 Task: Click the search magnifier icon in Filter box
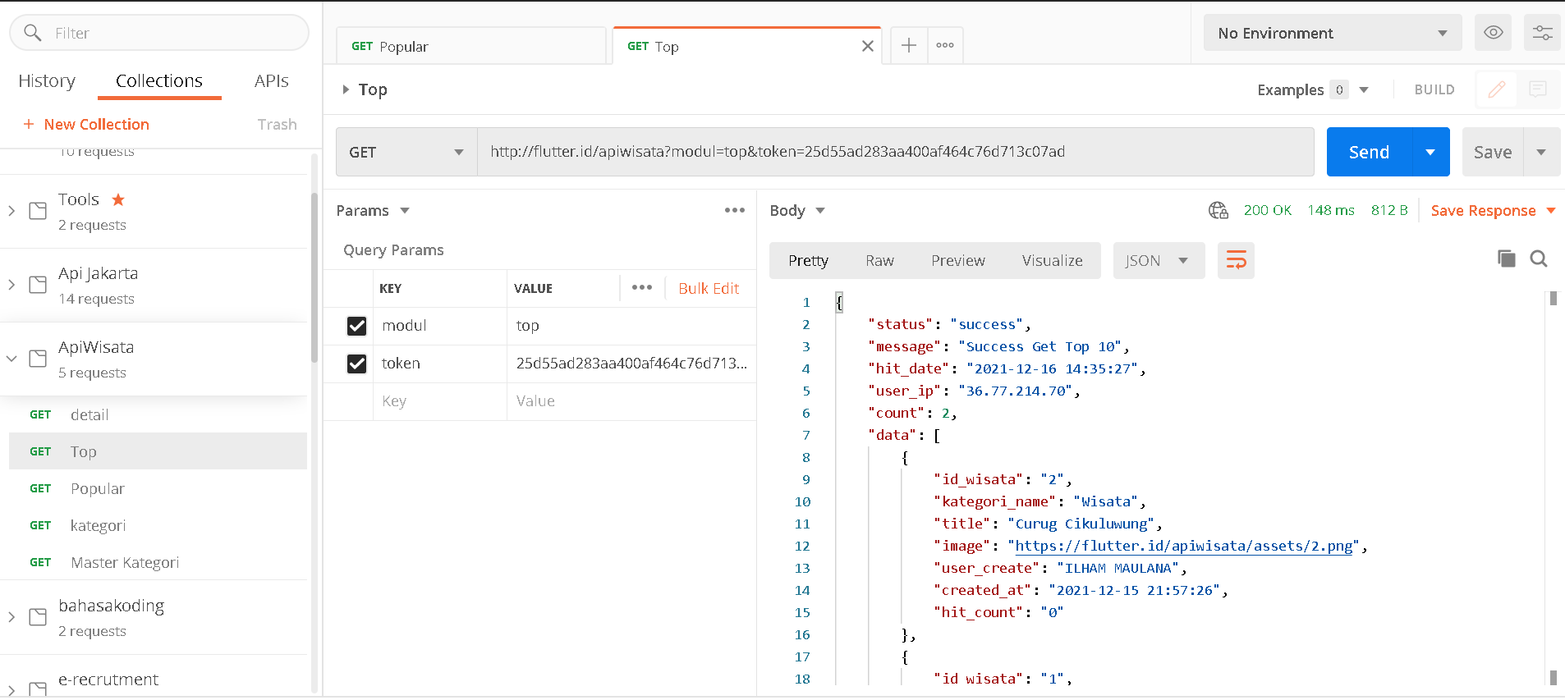click(32, 33)
